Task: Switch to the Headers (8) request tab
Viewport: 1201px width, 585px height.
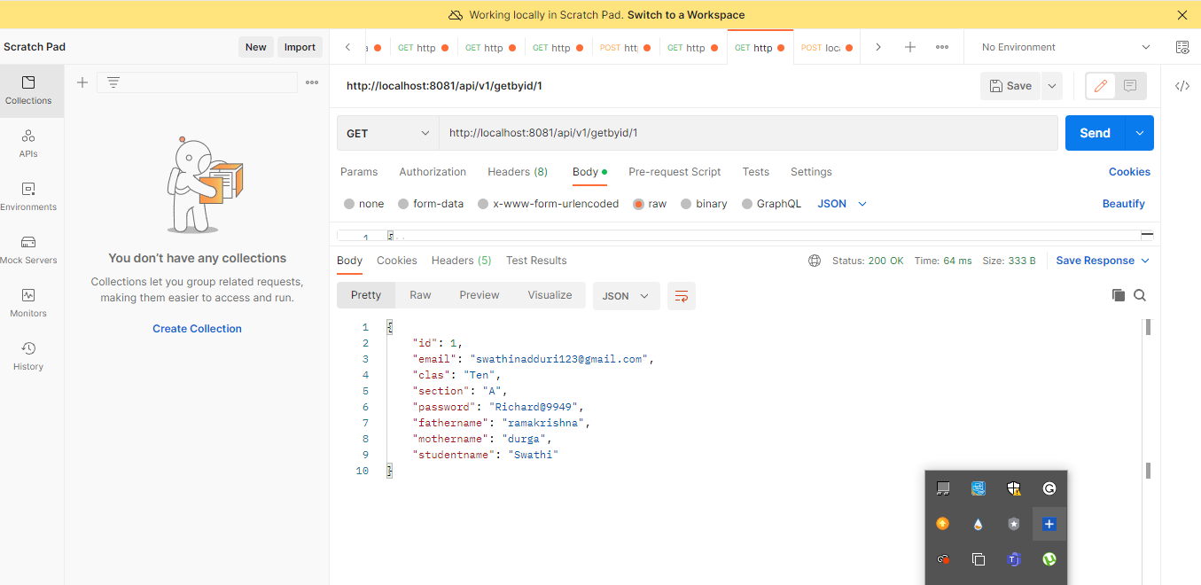Action: pyautogui.click(x=517, y=171)
